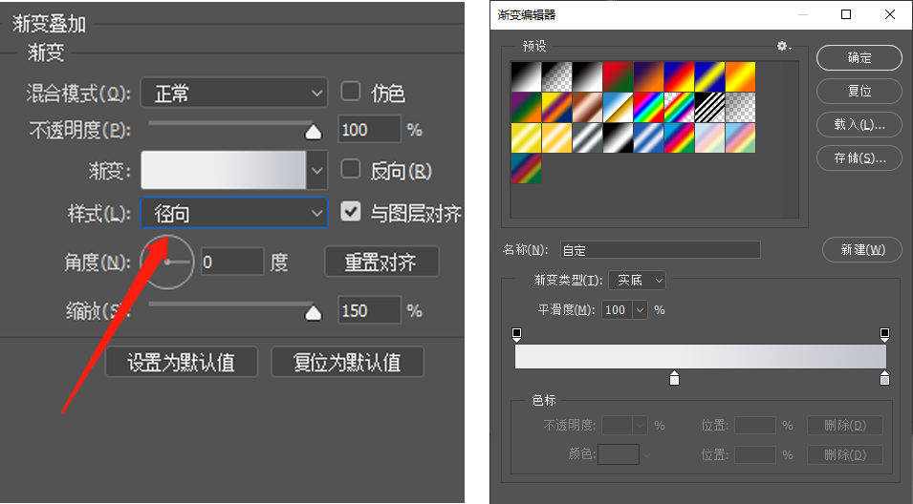The height and width of the screenshot is (504, 913).
Task: Choose the red-to-green gradient preset
Action: point(618,76)
